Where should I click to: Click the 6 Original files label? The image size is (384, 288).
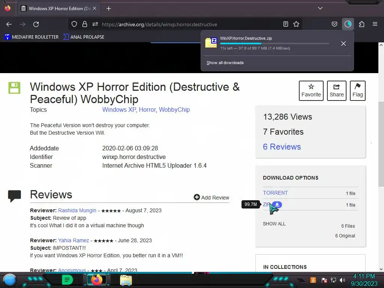click(345, 235)
